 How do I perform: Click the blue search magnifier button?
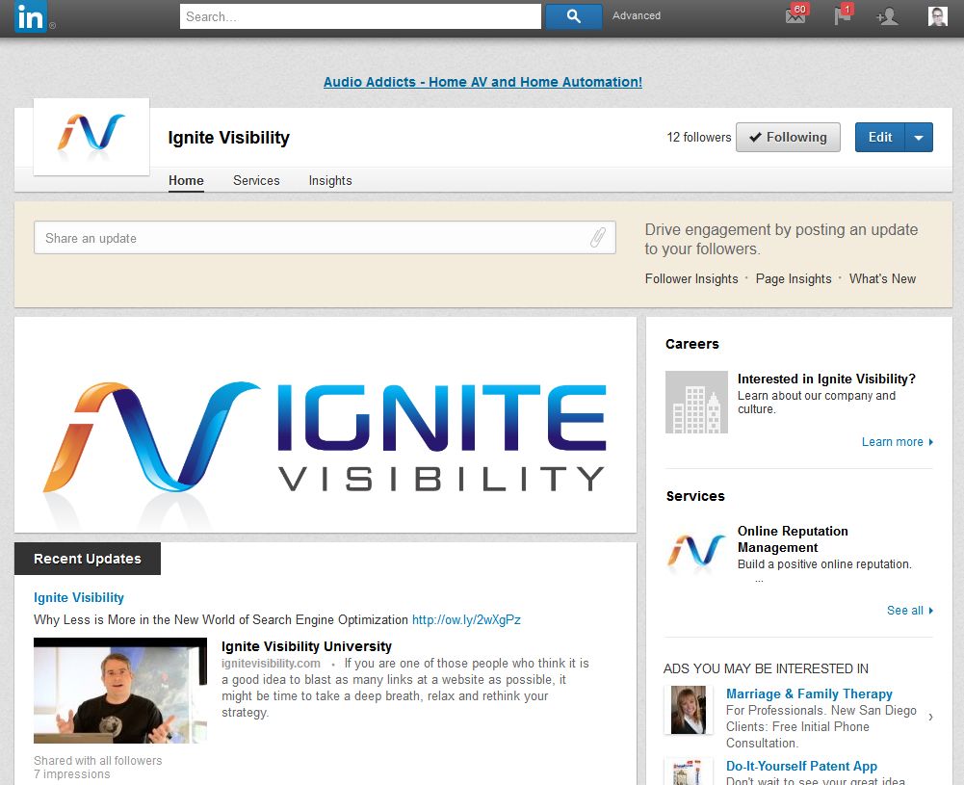(x=574, y=16)
